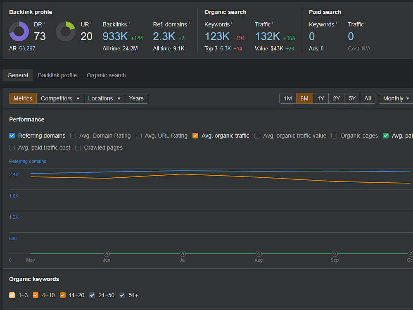Viewport: 413px width, 310px height.
Task: Select the Years view button
Action: (136, 98)
